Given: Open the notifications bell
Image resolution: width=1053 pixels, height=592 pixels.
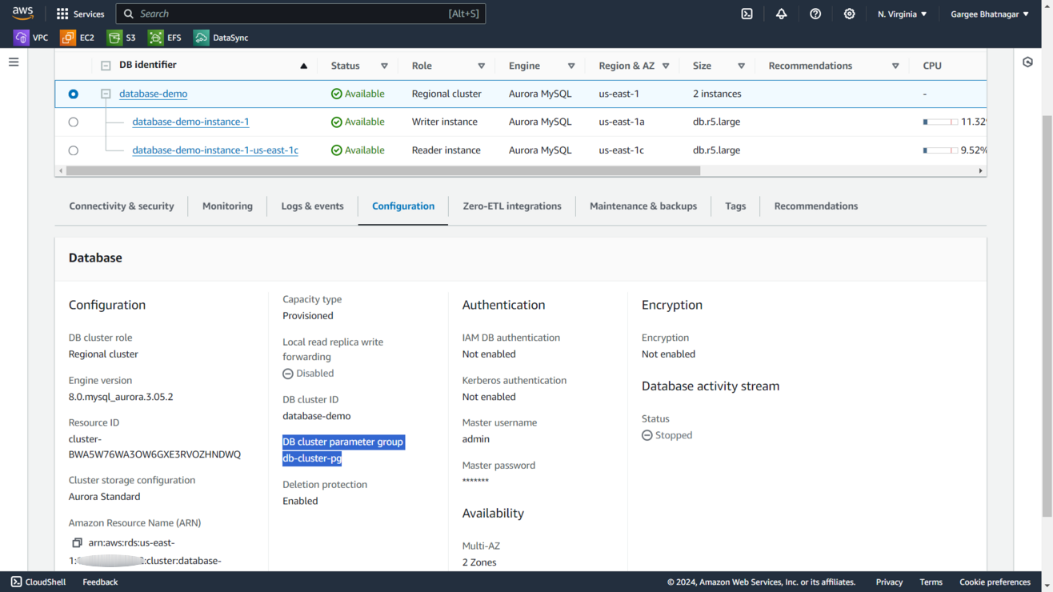Looking at the screenshot, I should (781, 14).
